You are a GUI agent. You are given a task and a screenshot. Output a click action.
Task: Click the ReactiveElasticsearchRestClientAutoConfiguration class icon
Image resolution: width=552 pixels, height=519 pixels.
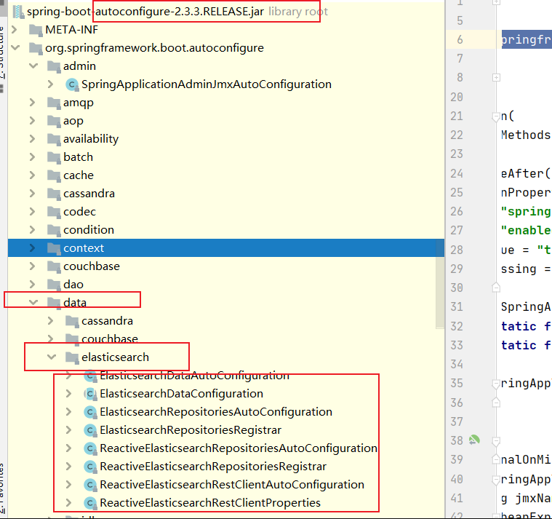[90, 485]
